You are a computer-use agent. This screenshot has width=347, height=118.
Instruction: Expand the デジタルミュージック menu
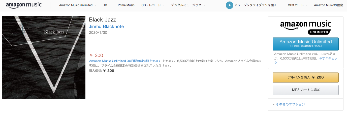pos(188,5)
